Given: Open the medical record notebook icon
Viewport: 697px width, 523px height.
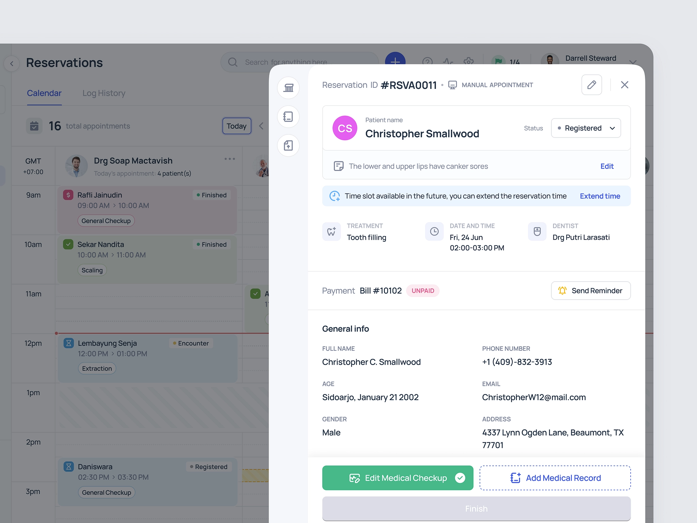Looking at the screenshot, I should (288, 116).
